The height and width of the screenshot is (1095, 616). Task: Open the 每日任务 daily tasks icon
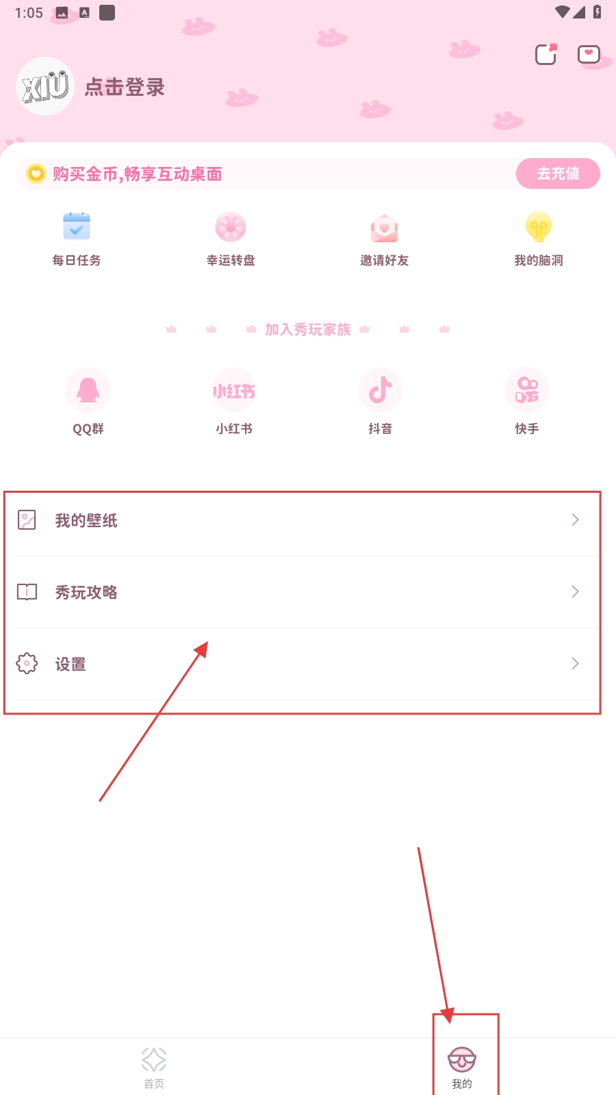click(x=77, y=227)
